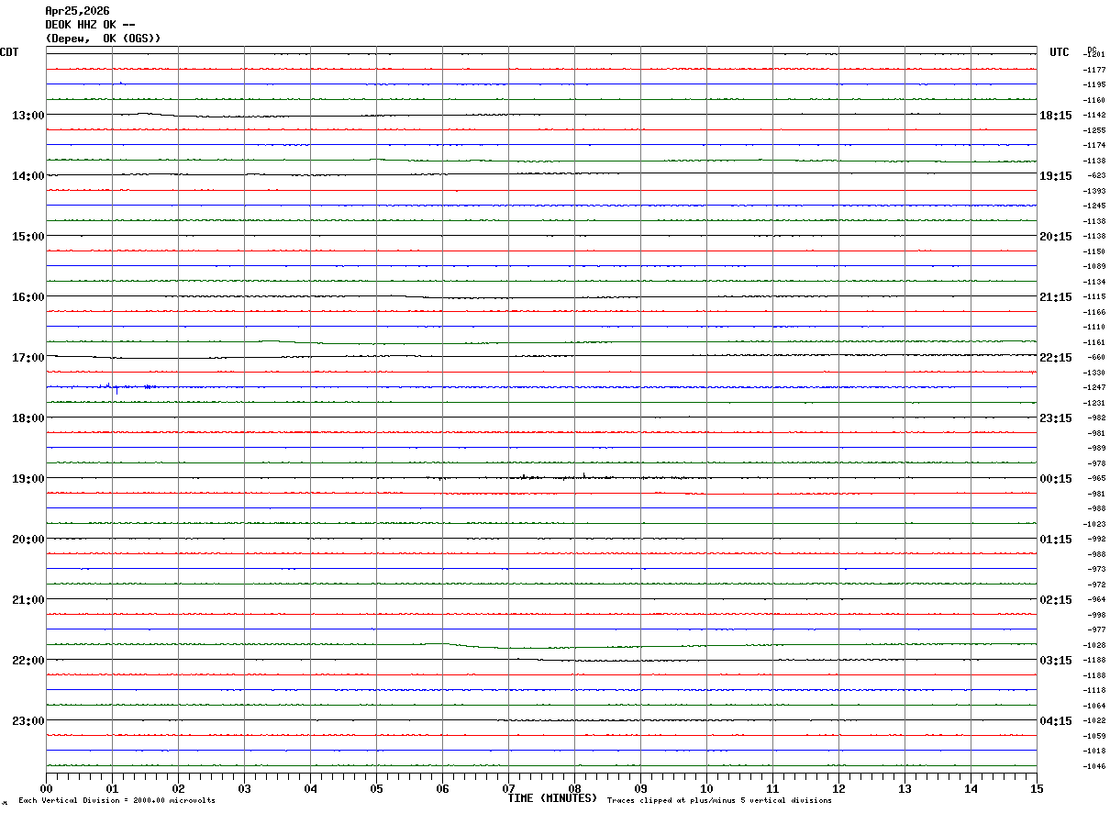Click the DC offset value -1393
Viewport: 1110px width, 813px height.
tap(1095, 191)
